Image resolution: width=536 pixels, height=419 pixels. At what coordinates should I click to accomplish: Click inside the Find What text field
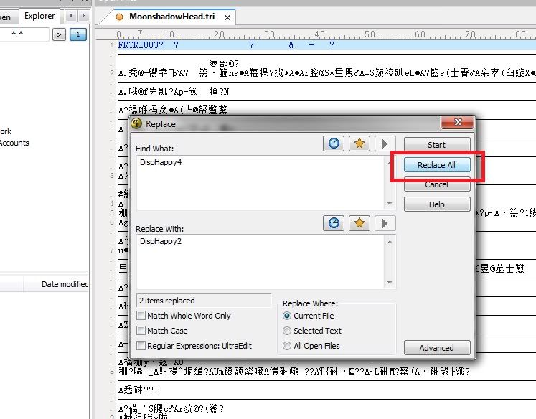(258, 179)
